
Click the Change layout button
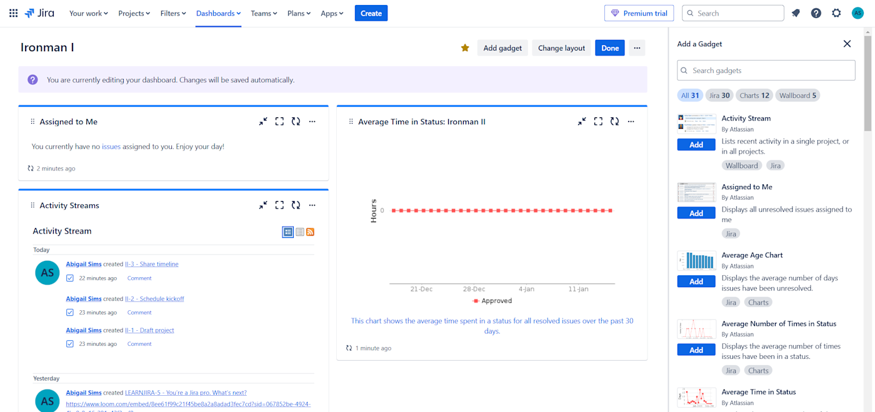tap(561, 48)
